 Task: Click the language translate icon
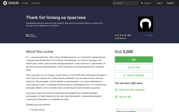(x=142, y=3)
